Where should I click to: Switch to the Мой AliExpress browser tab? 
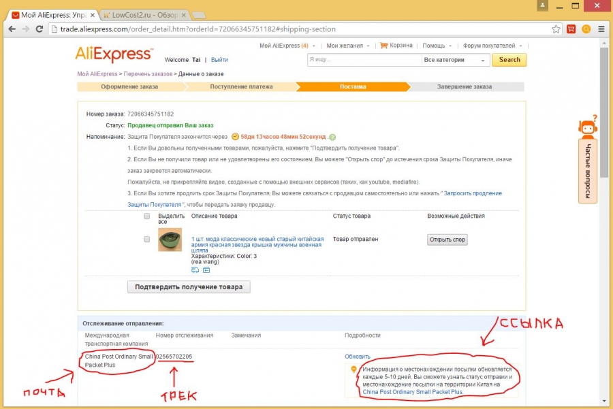tap(53, 15)
